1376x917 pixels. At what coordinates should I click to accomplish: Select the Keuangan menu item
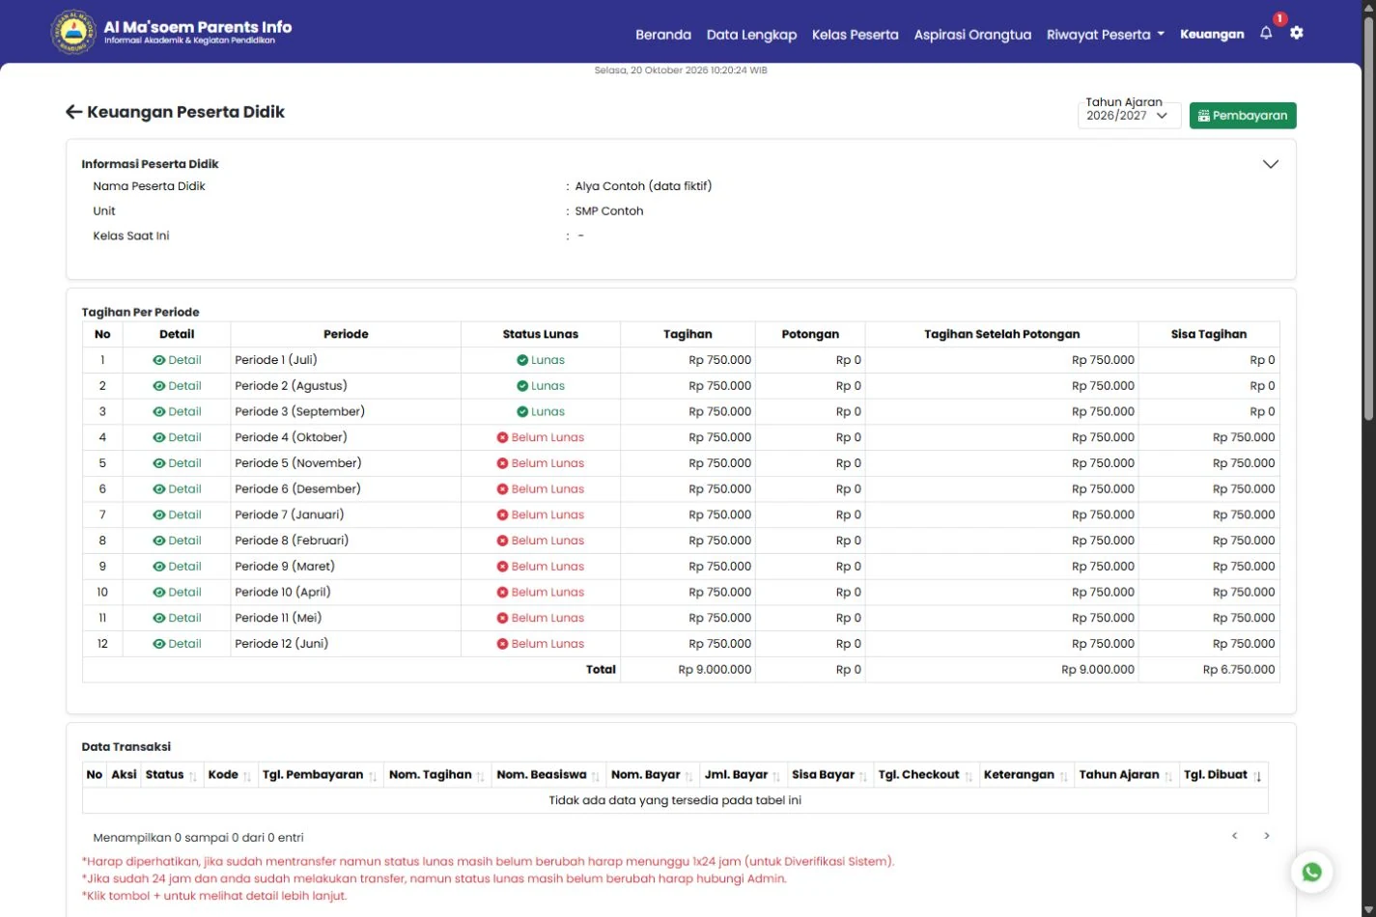point(1212,35)
